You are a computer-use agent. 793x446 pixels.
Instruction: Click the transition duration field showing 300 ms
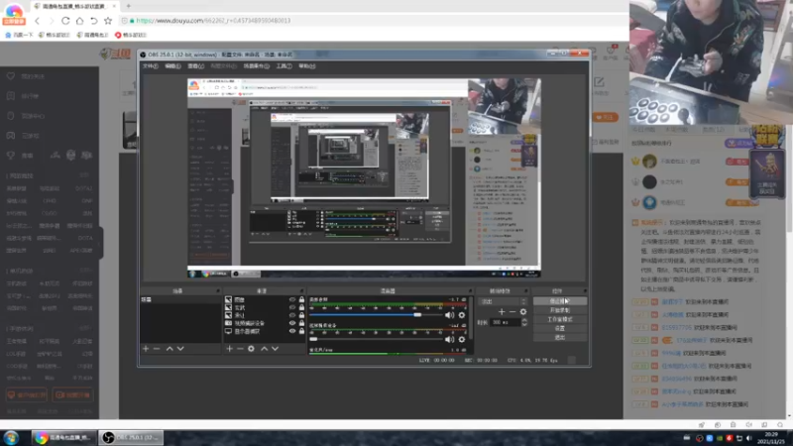tap(505, 323)
